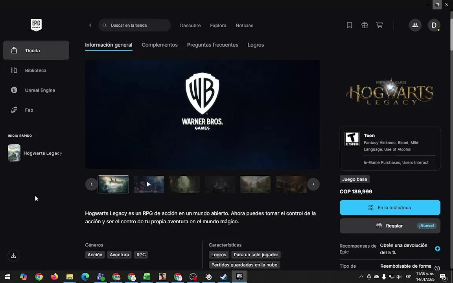Select the first castle thumbnail
This screenshot has height=283, width=453.
coord(113,184)
